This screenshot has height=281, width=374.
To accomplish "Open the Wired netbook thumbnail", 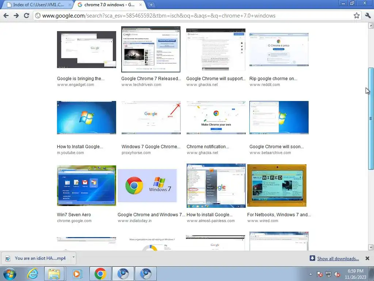I will coord(277,186).
